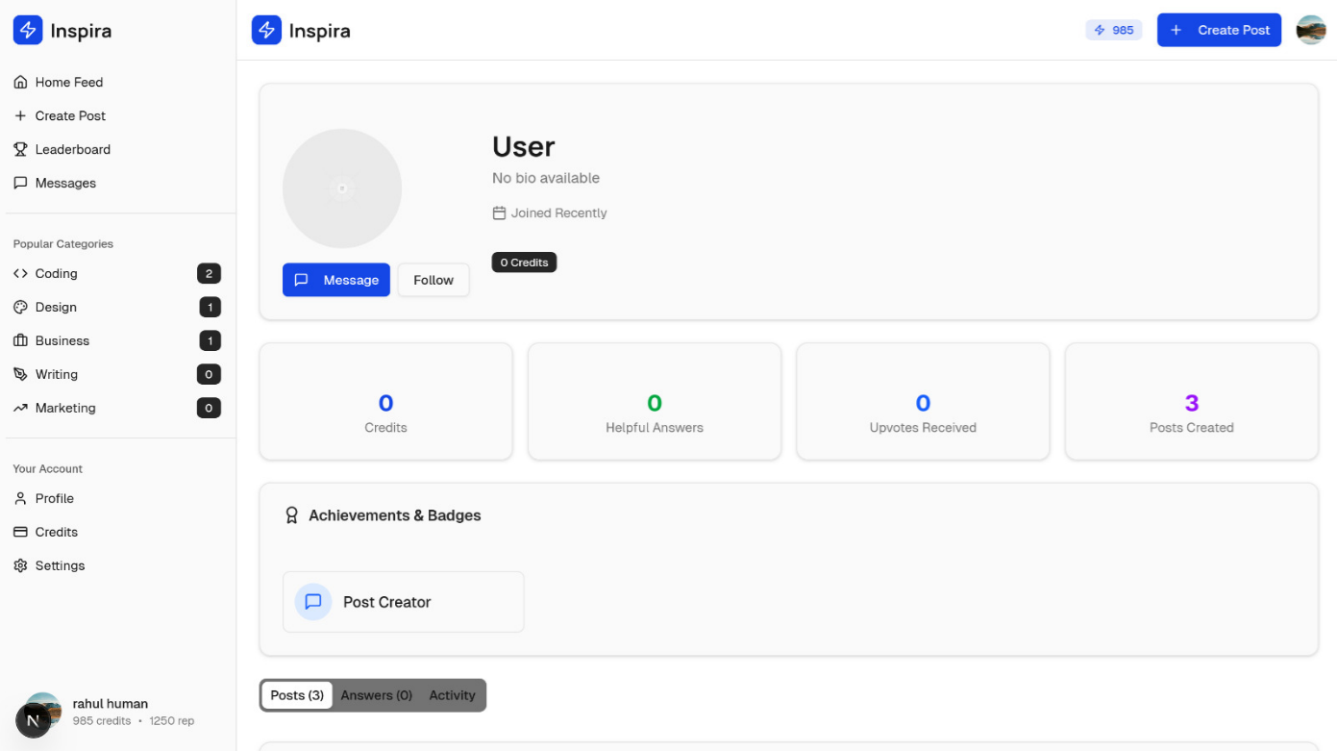Click the 985 credits badge in header
1337x751 pixels.
click(x=1113, y=30)
